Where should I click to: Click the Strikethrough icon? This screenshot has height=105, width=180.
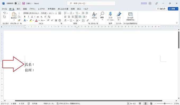[38, 17]
